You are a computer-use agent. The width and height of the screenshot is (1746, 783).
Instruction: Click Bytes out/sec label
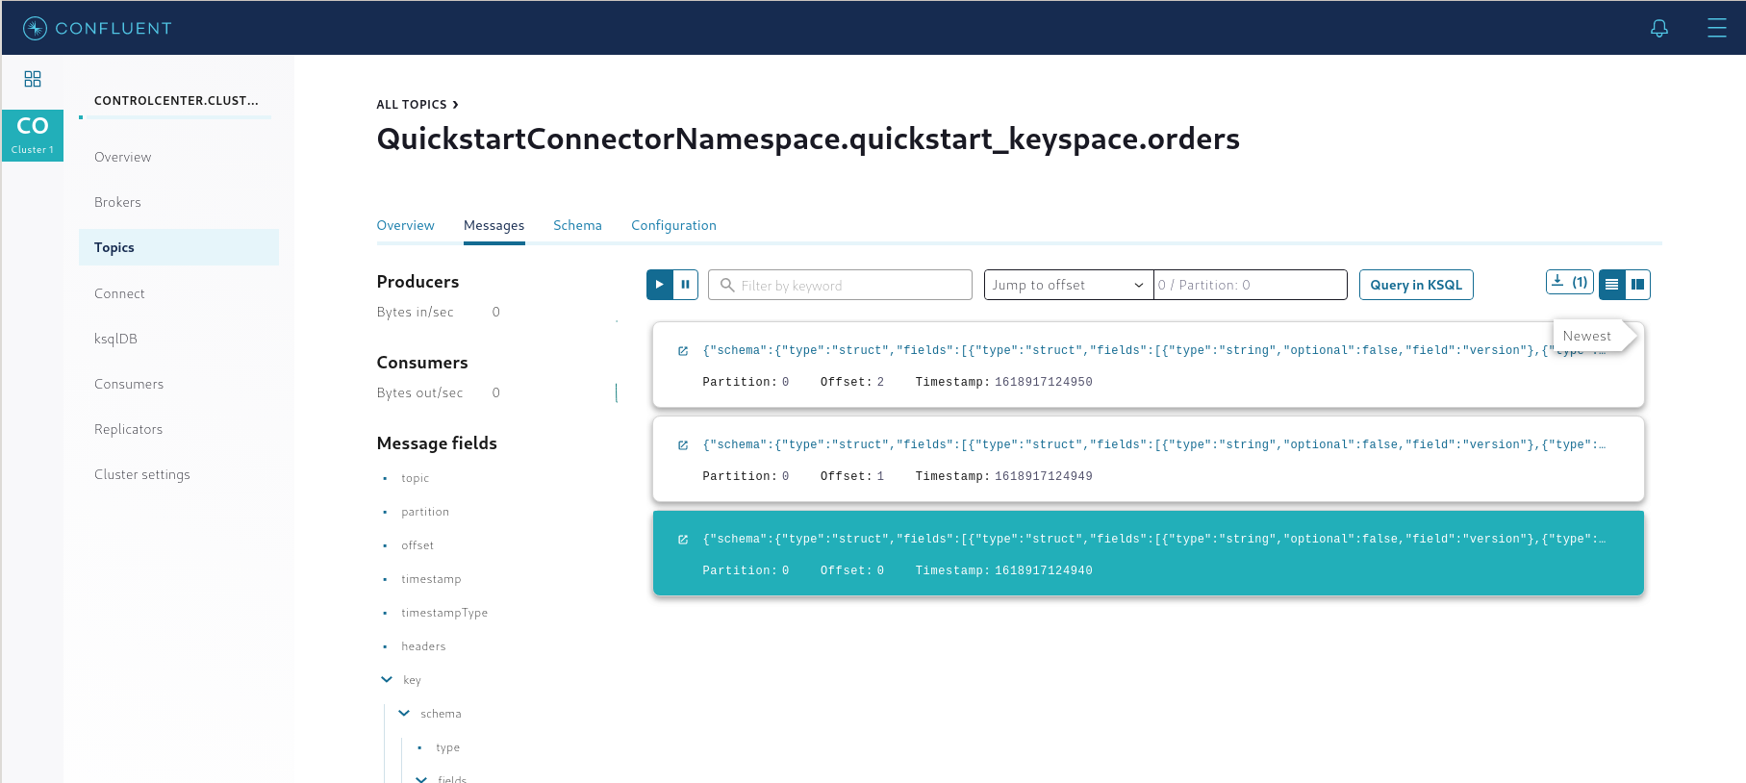419,392
